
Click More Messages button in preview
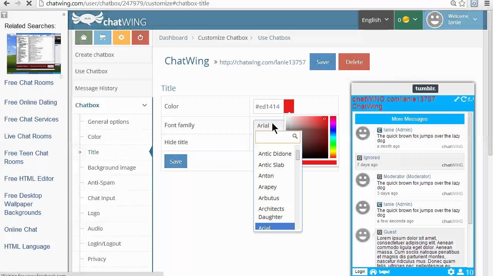point(409,119)
